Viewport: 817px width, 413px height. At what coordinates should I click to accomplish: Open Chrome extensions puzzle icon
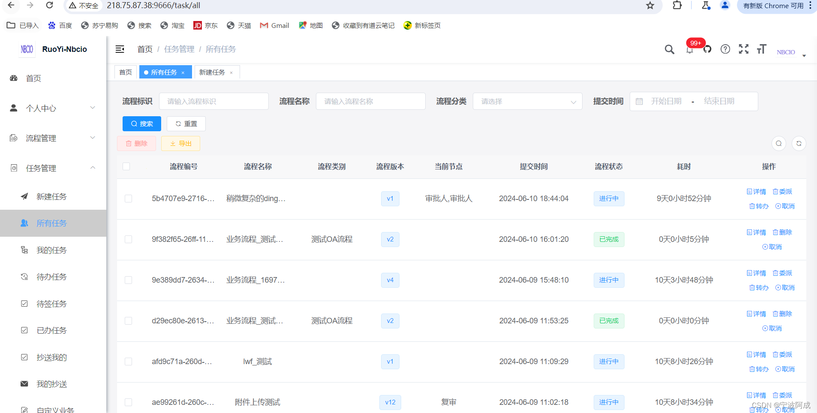pos(677,5)
